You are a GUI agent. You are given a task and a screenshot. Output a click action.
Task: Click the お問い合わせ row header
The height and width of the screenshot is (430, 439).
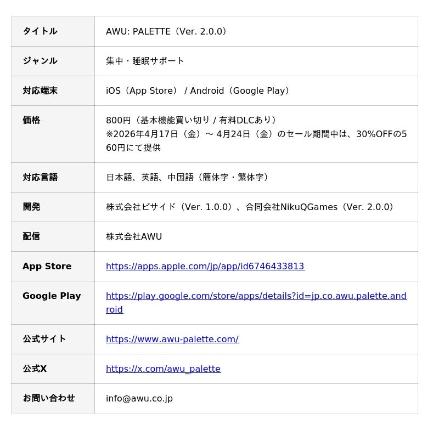tap(48, 398)
